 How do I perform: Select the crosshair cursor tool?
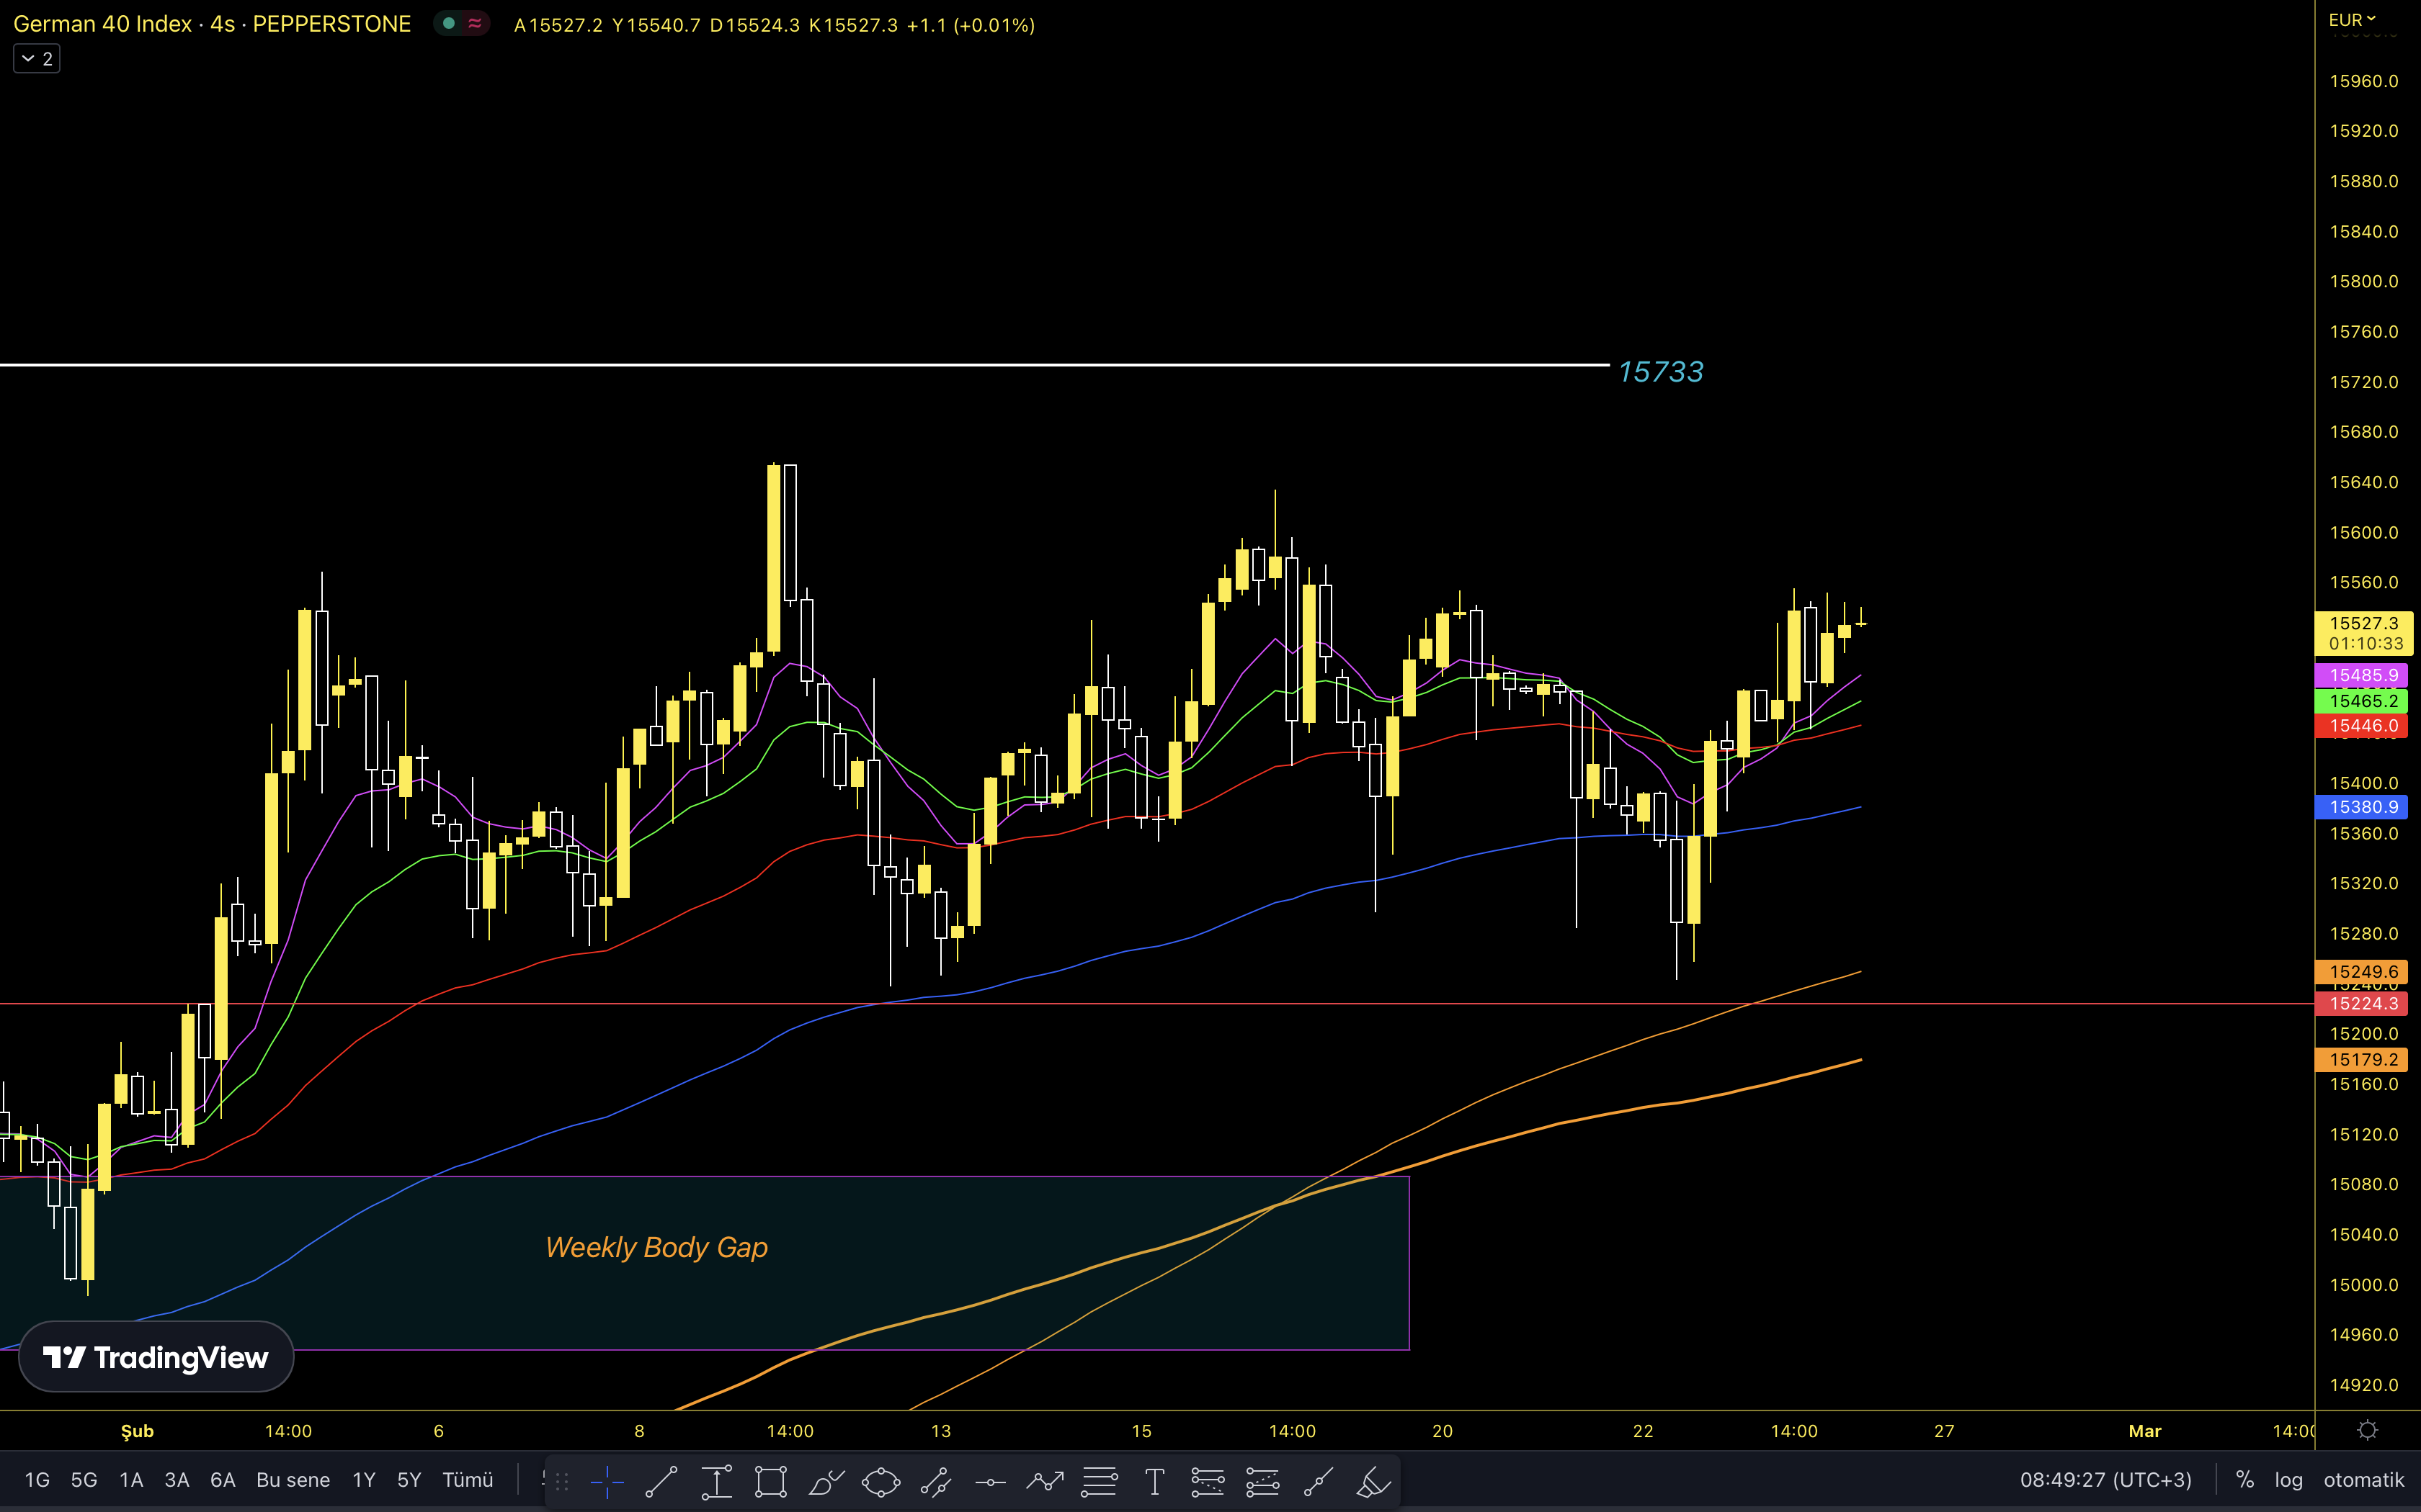(607, 1481)
